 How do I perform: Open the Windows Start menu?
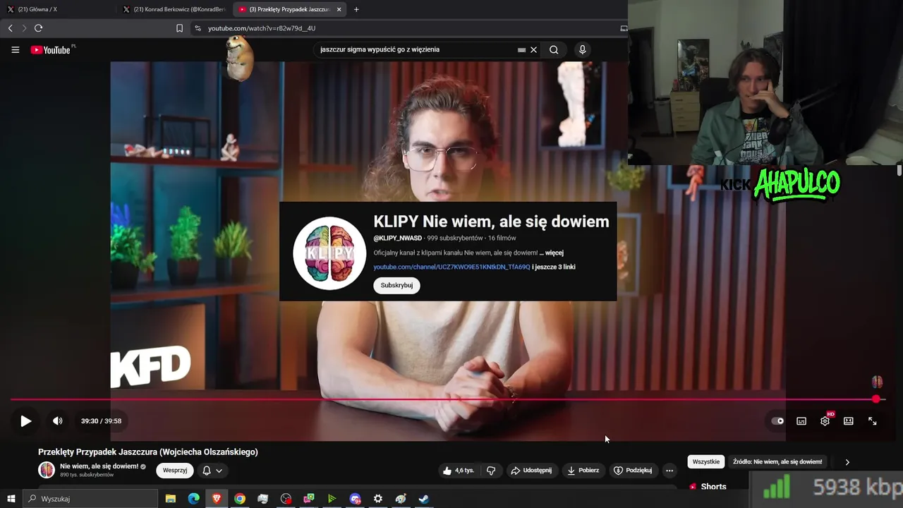[11, 499]
